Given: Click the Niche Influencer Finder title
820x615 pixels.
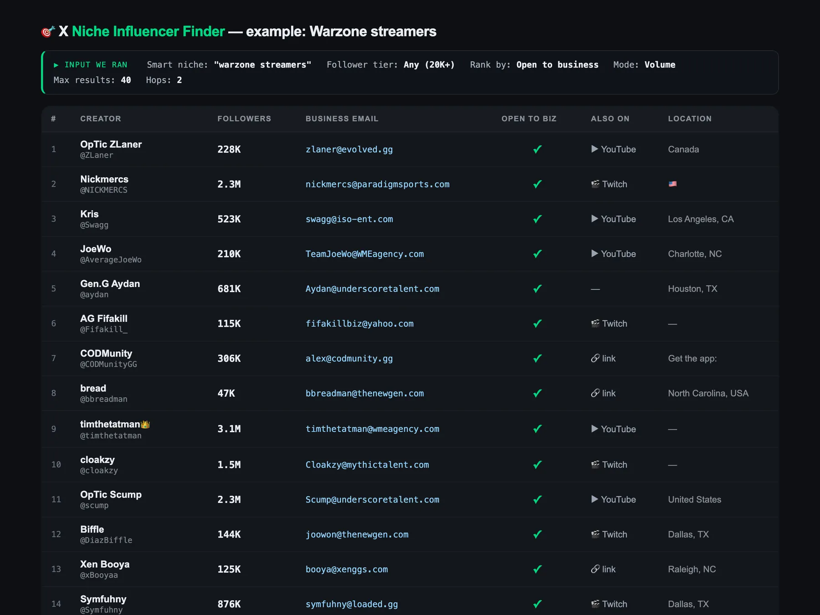Looking at the screenshot, I should 148,31.
